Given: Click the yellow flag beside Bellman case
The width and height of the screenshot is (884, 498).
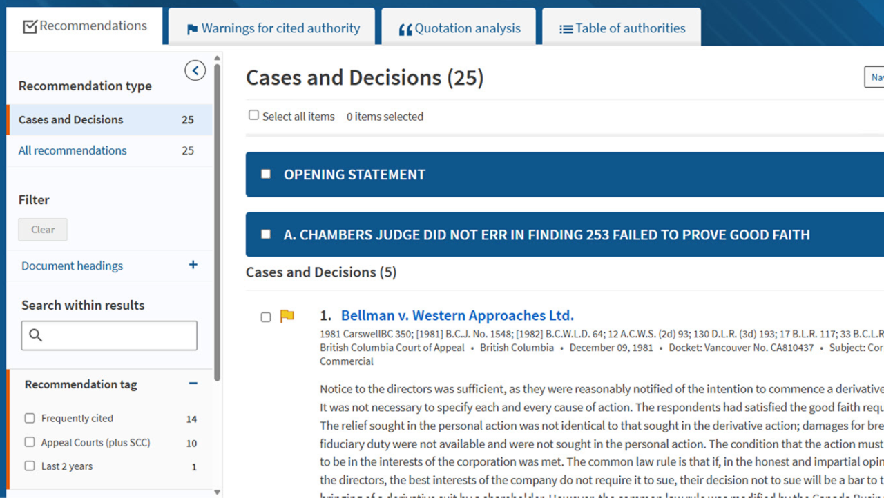Looking at the screenshot, I should click(x=287, y=316).
